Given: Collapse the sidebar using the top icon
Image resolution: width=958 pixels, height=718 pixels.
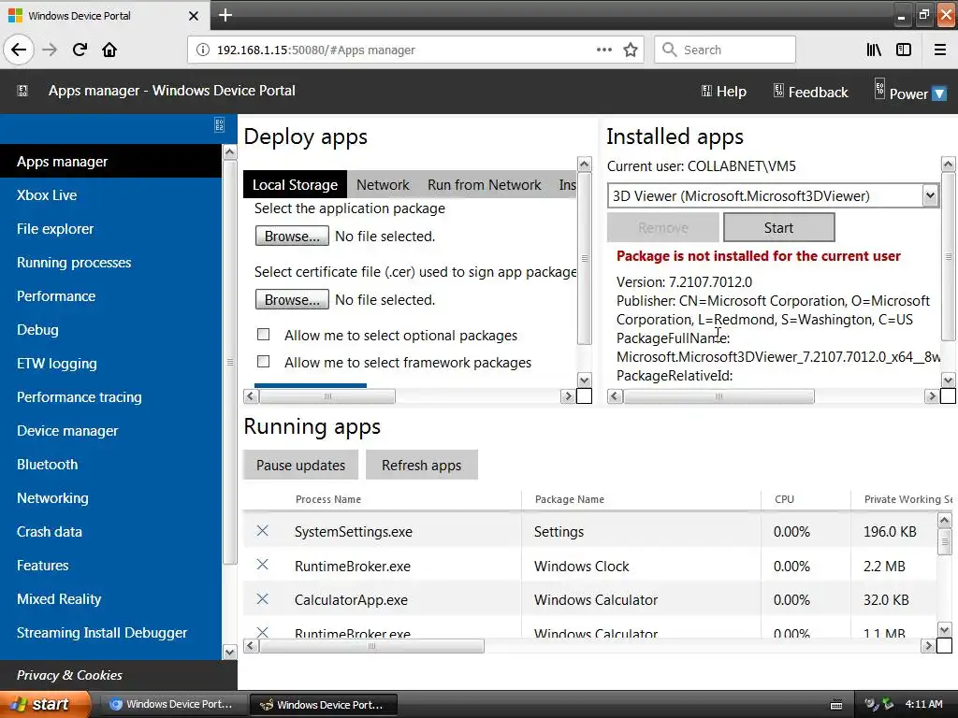Looking at the screenshot, I should point(219,124).
